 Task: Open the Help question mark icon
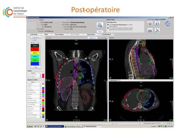click(150, 23)
